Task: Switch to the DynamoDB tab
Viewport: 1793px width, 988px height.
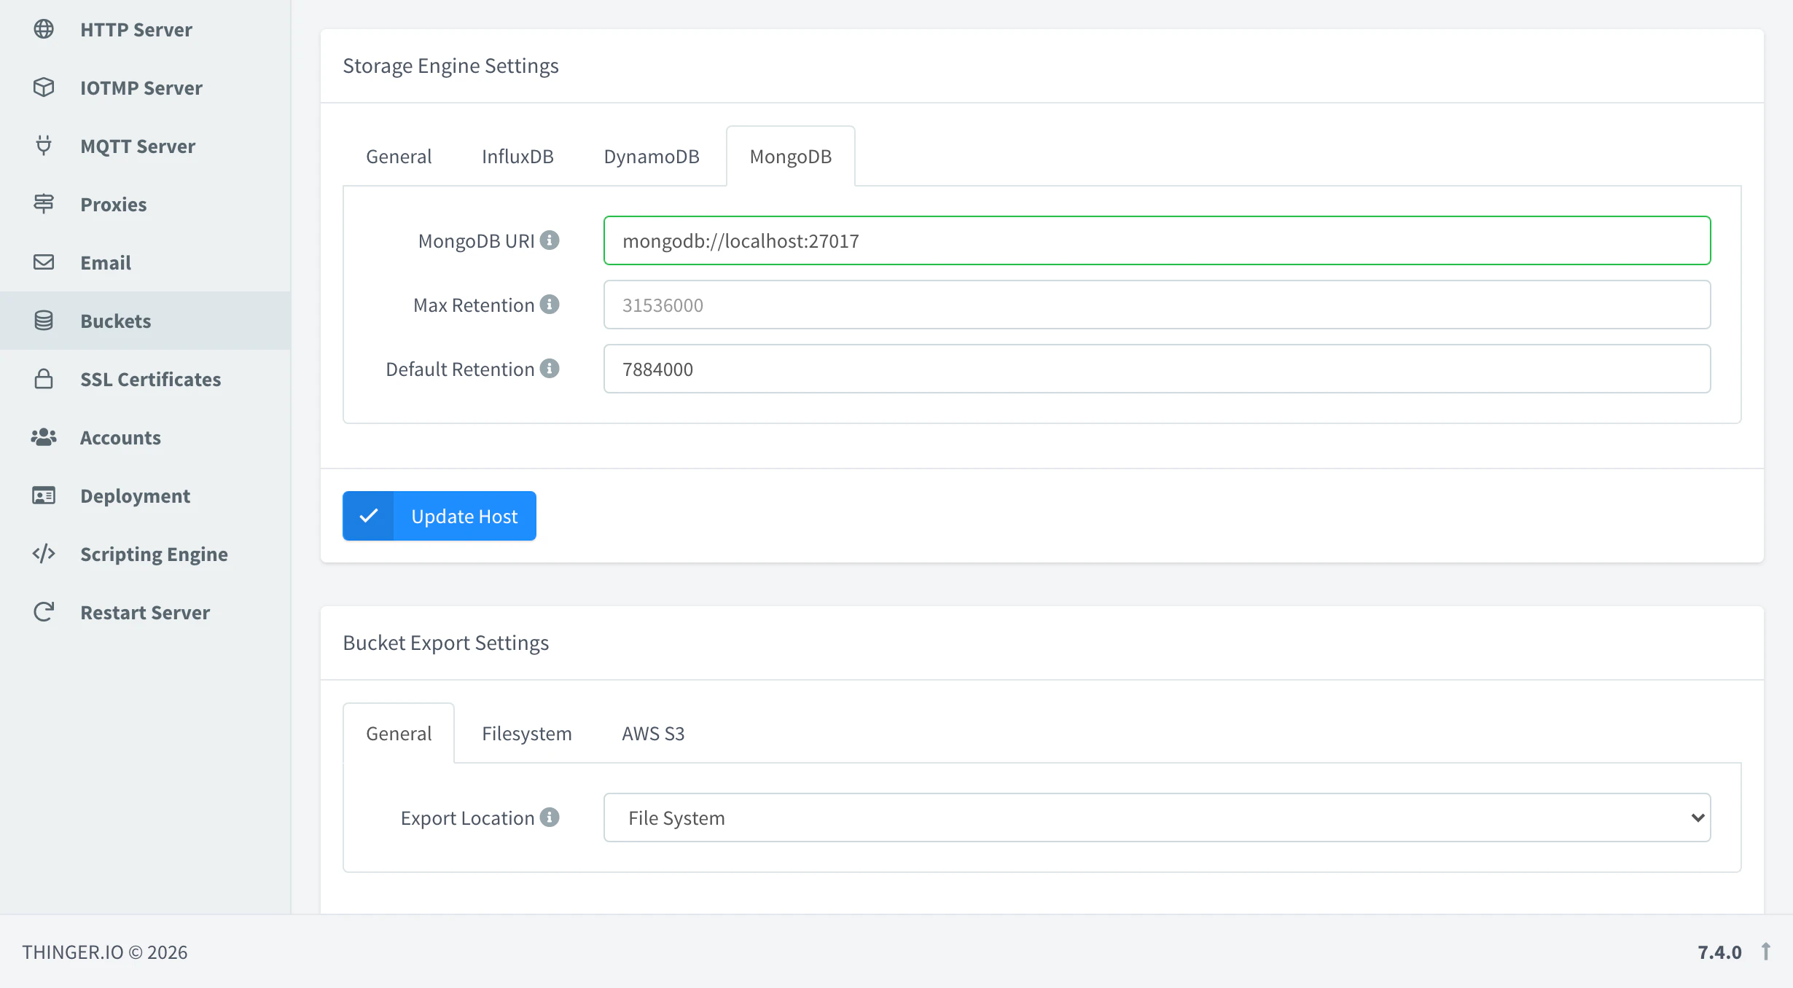Action: point(652,157)
